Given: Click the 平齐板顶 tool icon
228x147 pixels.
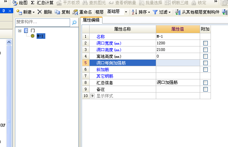Looking at the screenshot, I should tap(59, 3).
